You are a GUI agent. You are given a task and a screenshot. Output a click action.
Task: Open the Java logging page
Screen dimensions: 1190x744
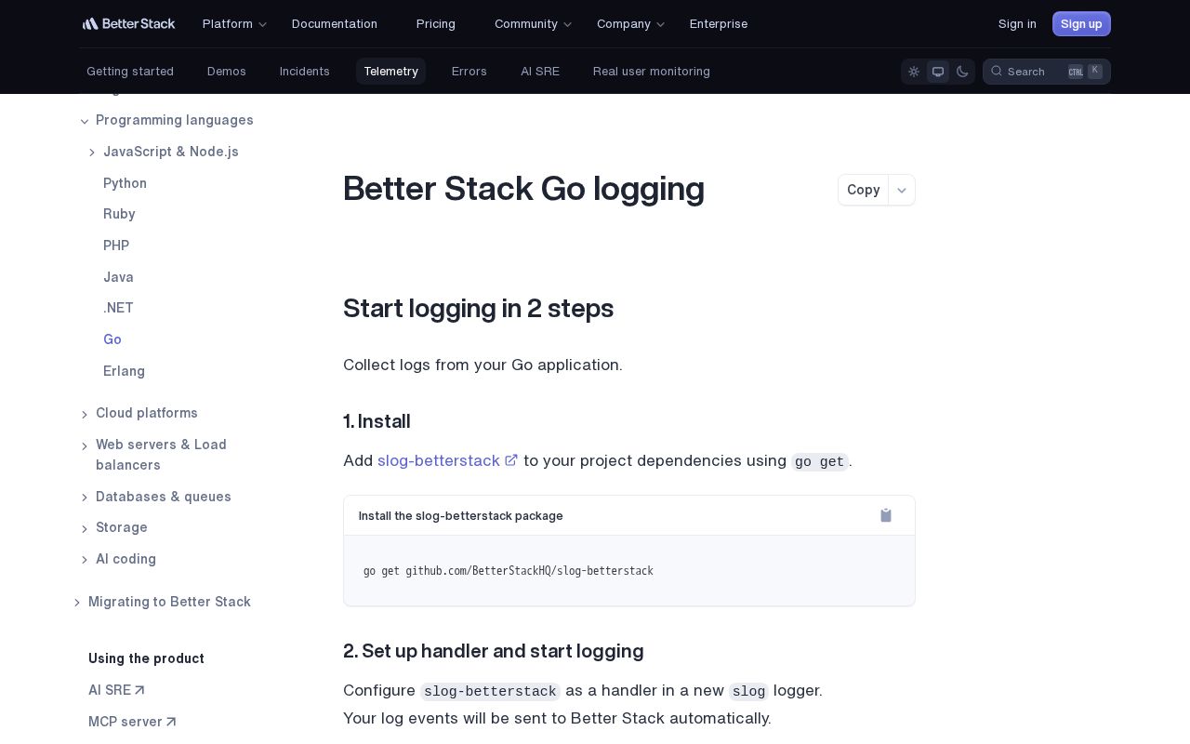(118, 277)
